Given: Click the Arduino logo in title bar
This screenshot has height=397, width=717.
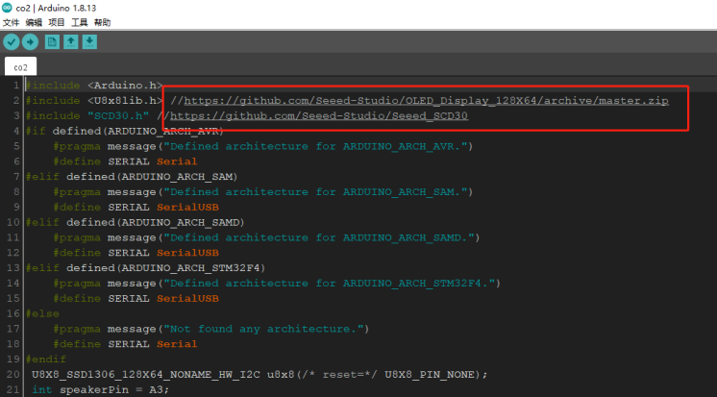Looking at the screenshot, I should [7, 8].
